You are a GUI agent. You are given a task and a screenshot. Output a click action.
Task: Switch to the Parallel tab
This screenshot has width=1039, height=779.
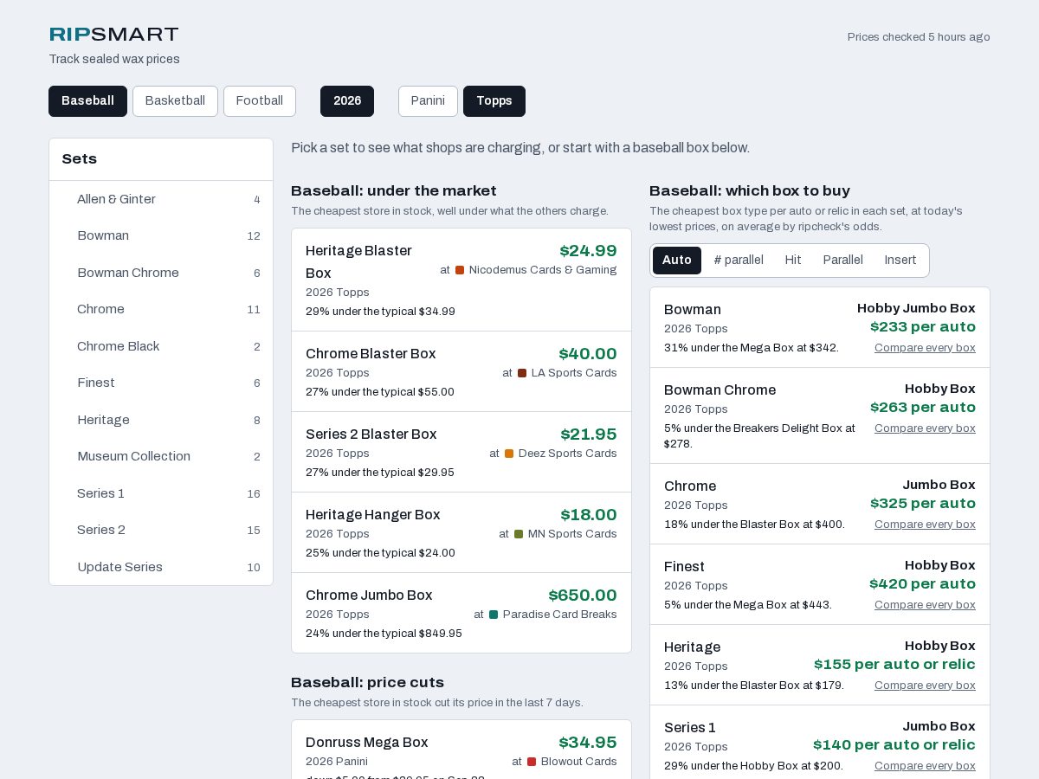pyautogui.click(x=843, y=261)
